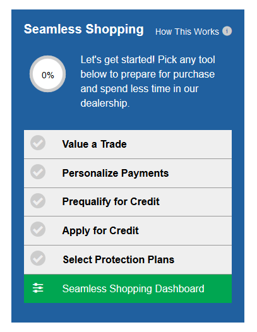The image size is (257, 332).
Task: Open the How This Works link
Action: [187, 32]
